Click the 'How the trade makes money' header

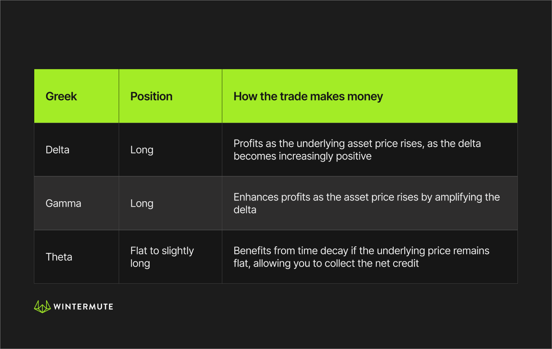308,96
